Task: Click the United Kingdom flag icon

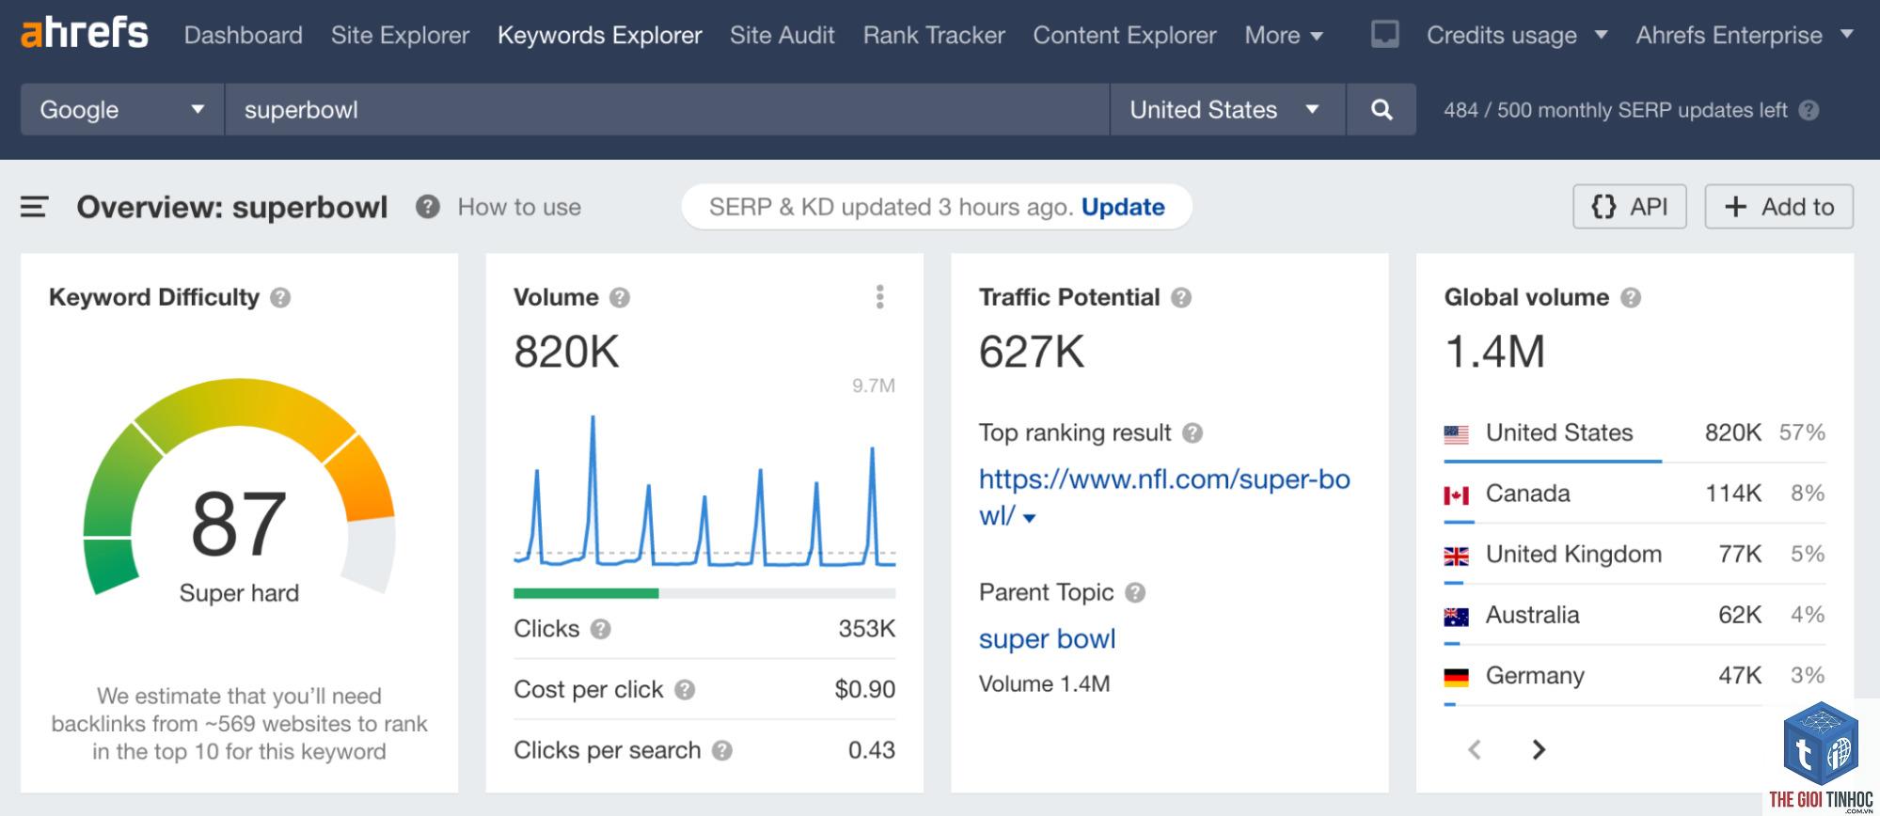Action: click(x=1456, y=557)
